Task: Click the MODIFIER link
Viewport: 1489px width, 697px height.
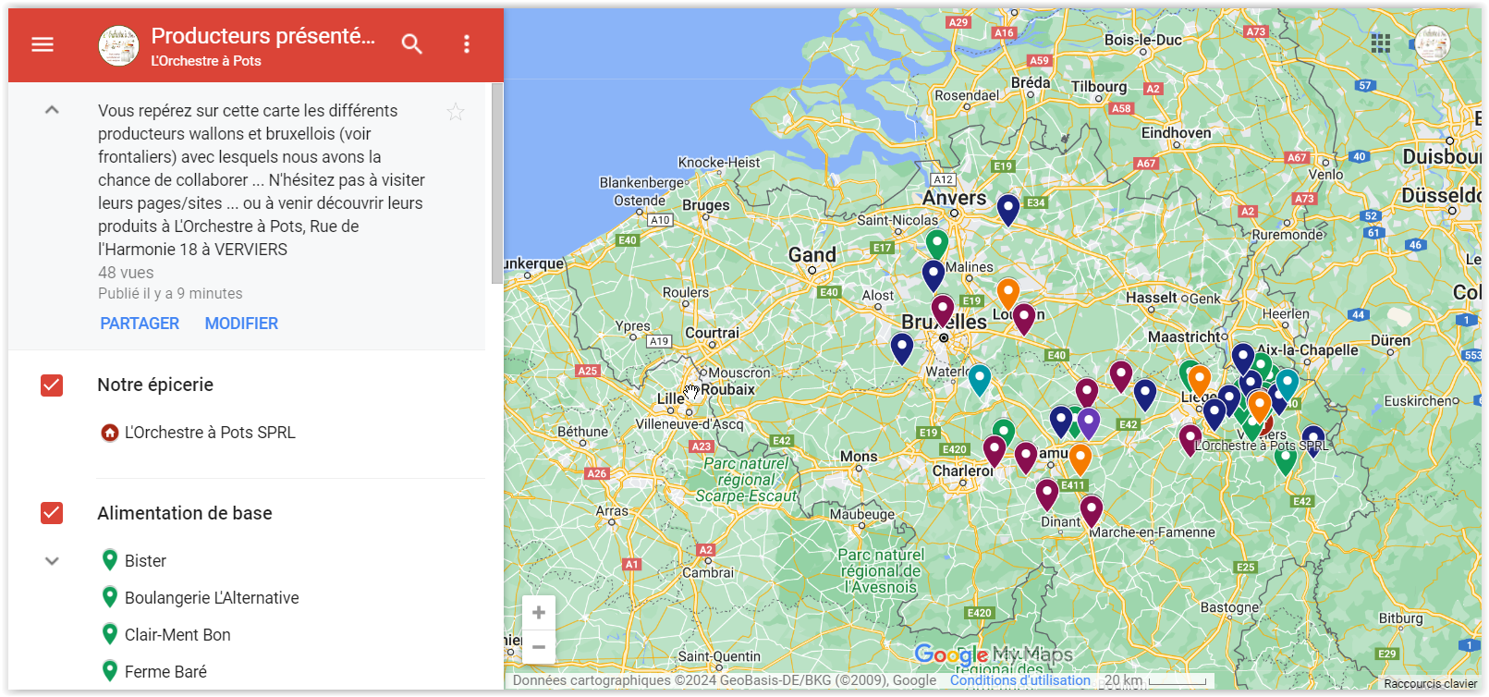Action: tap(241, 324)
